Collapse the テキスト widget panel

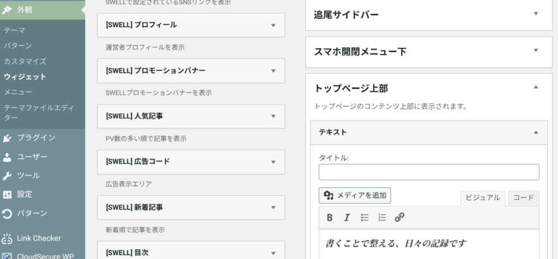pyautogui.click(x=536, y=132)
